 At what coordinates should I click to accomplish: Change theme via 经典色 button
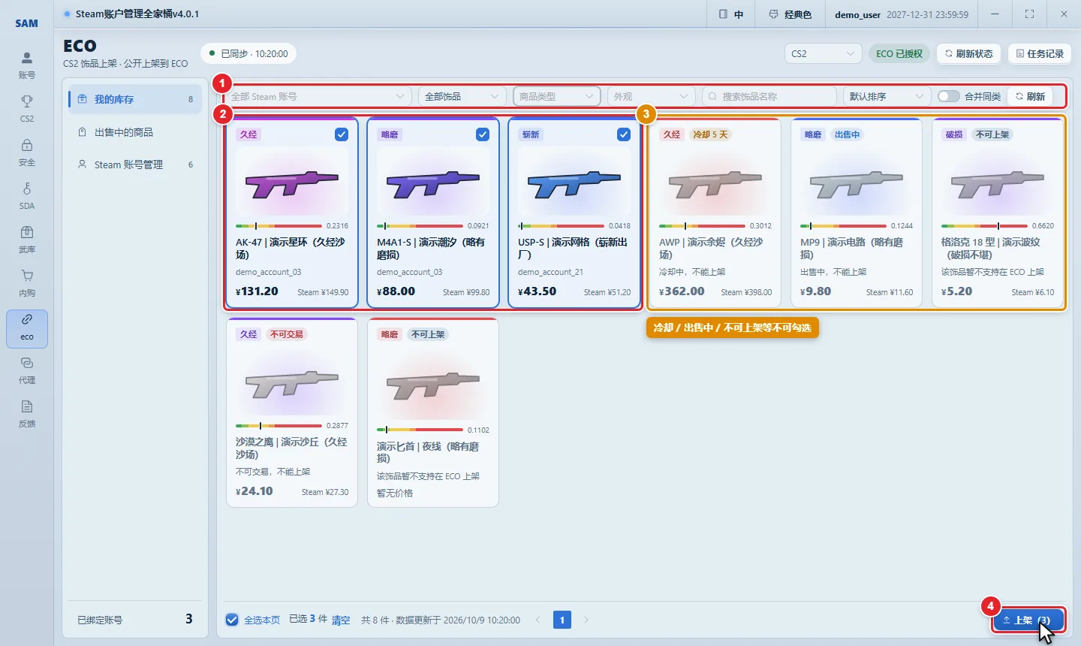[x=790, y=14]
